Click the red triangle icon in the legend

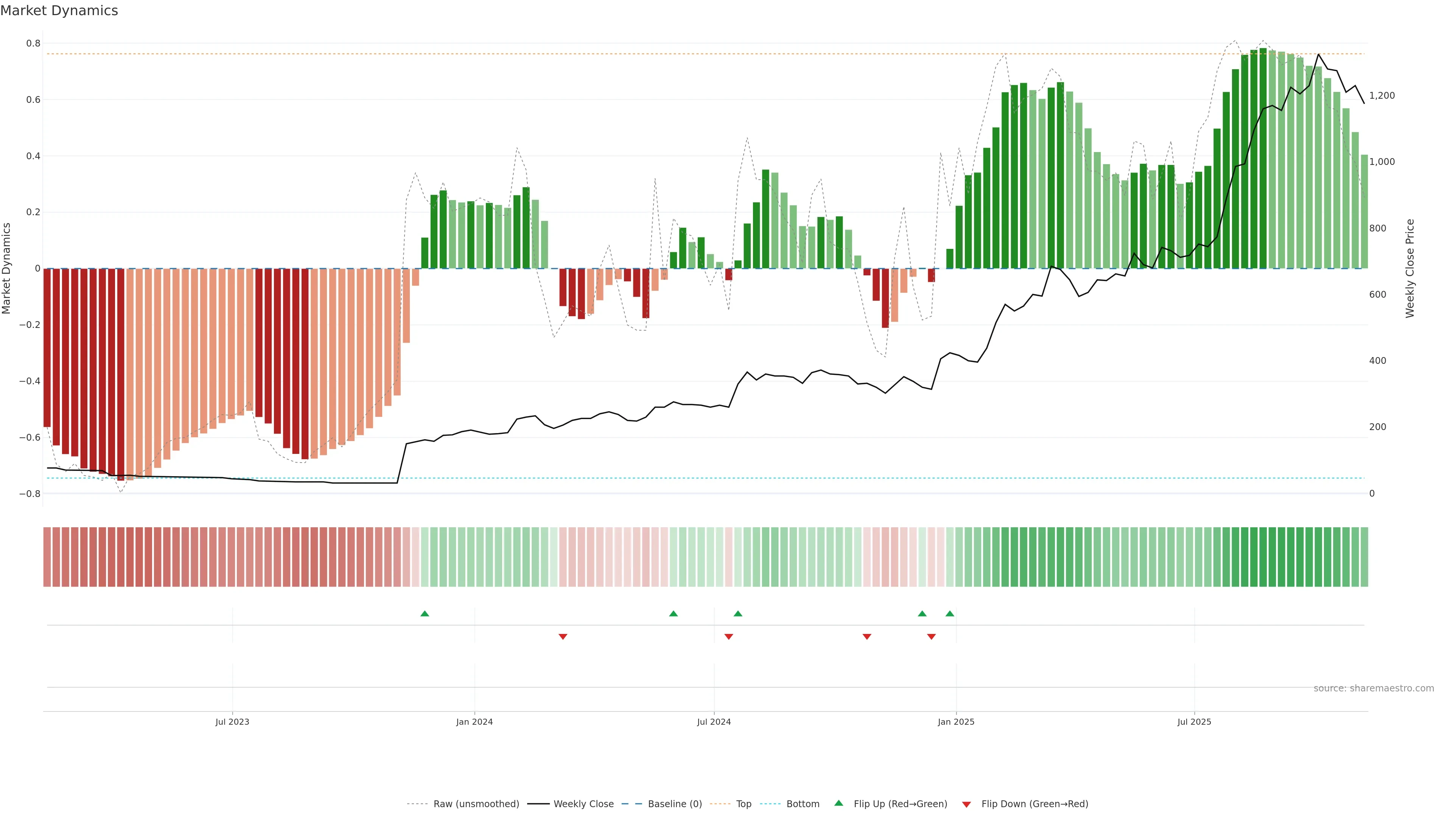pos(966,804)
